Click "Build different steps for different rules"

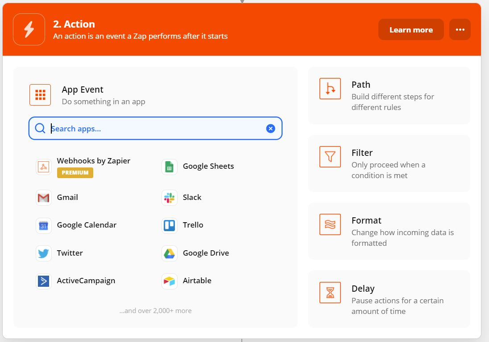tap(393, 102)
